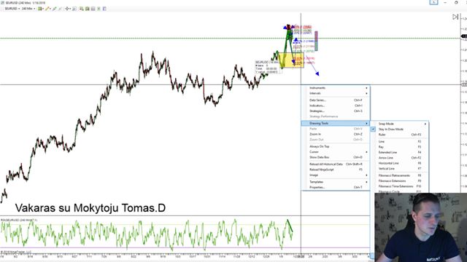Open the $EURUSD instrument dropdown

12,9
